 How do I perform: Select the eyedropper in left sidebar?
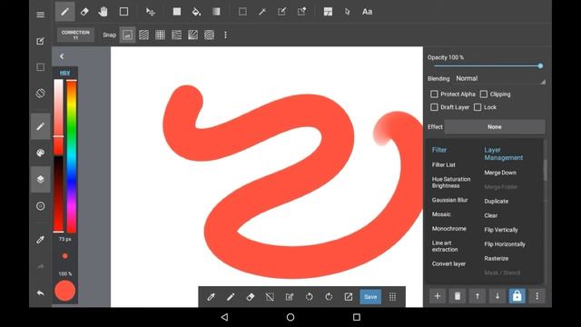click(40, 240)
